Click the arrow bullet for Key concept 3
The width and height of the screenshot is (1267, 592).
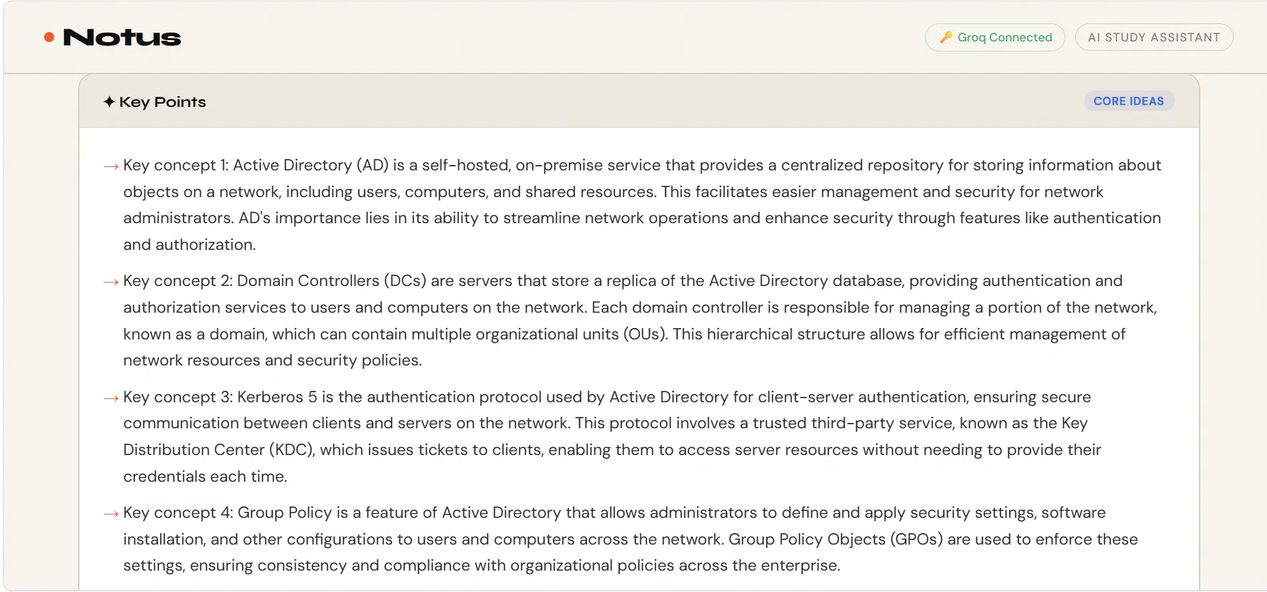click(111, 398)
